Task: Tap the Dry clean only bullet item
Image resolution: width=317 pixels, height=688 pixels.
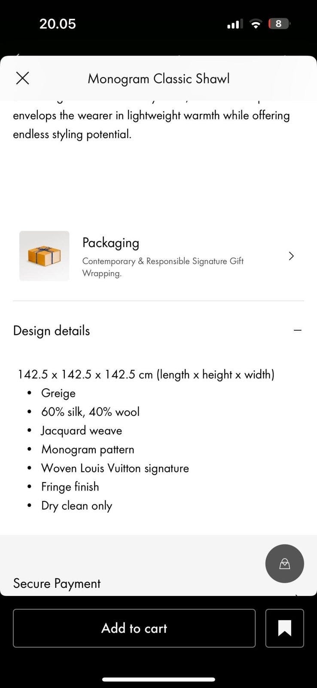Action: point(76,506)
